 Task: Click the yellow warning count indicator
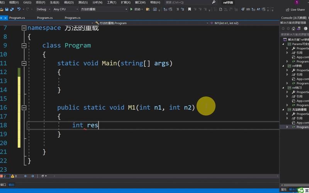pyautogui.click(x=14, y=176)
